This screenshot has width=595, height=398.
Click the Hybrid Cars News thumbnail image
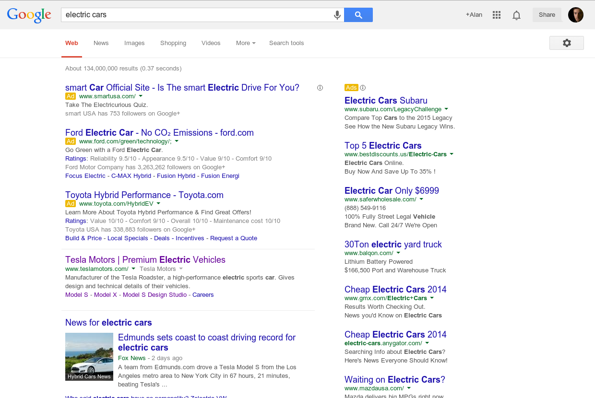tap(89, 357)
